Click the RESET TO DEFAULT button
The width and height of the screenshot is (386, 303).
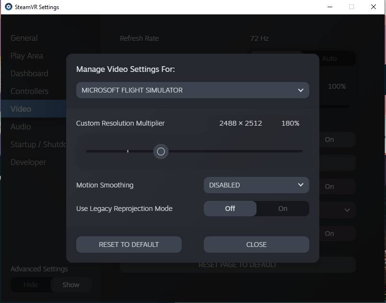click(x=129, y=245)
